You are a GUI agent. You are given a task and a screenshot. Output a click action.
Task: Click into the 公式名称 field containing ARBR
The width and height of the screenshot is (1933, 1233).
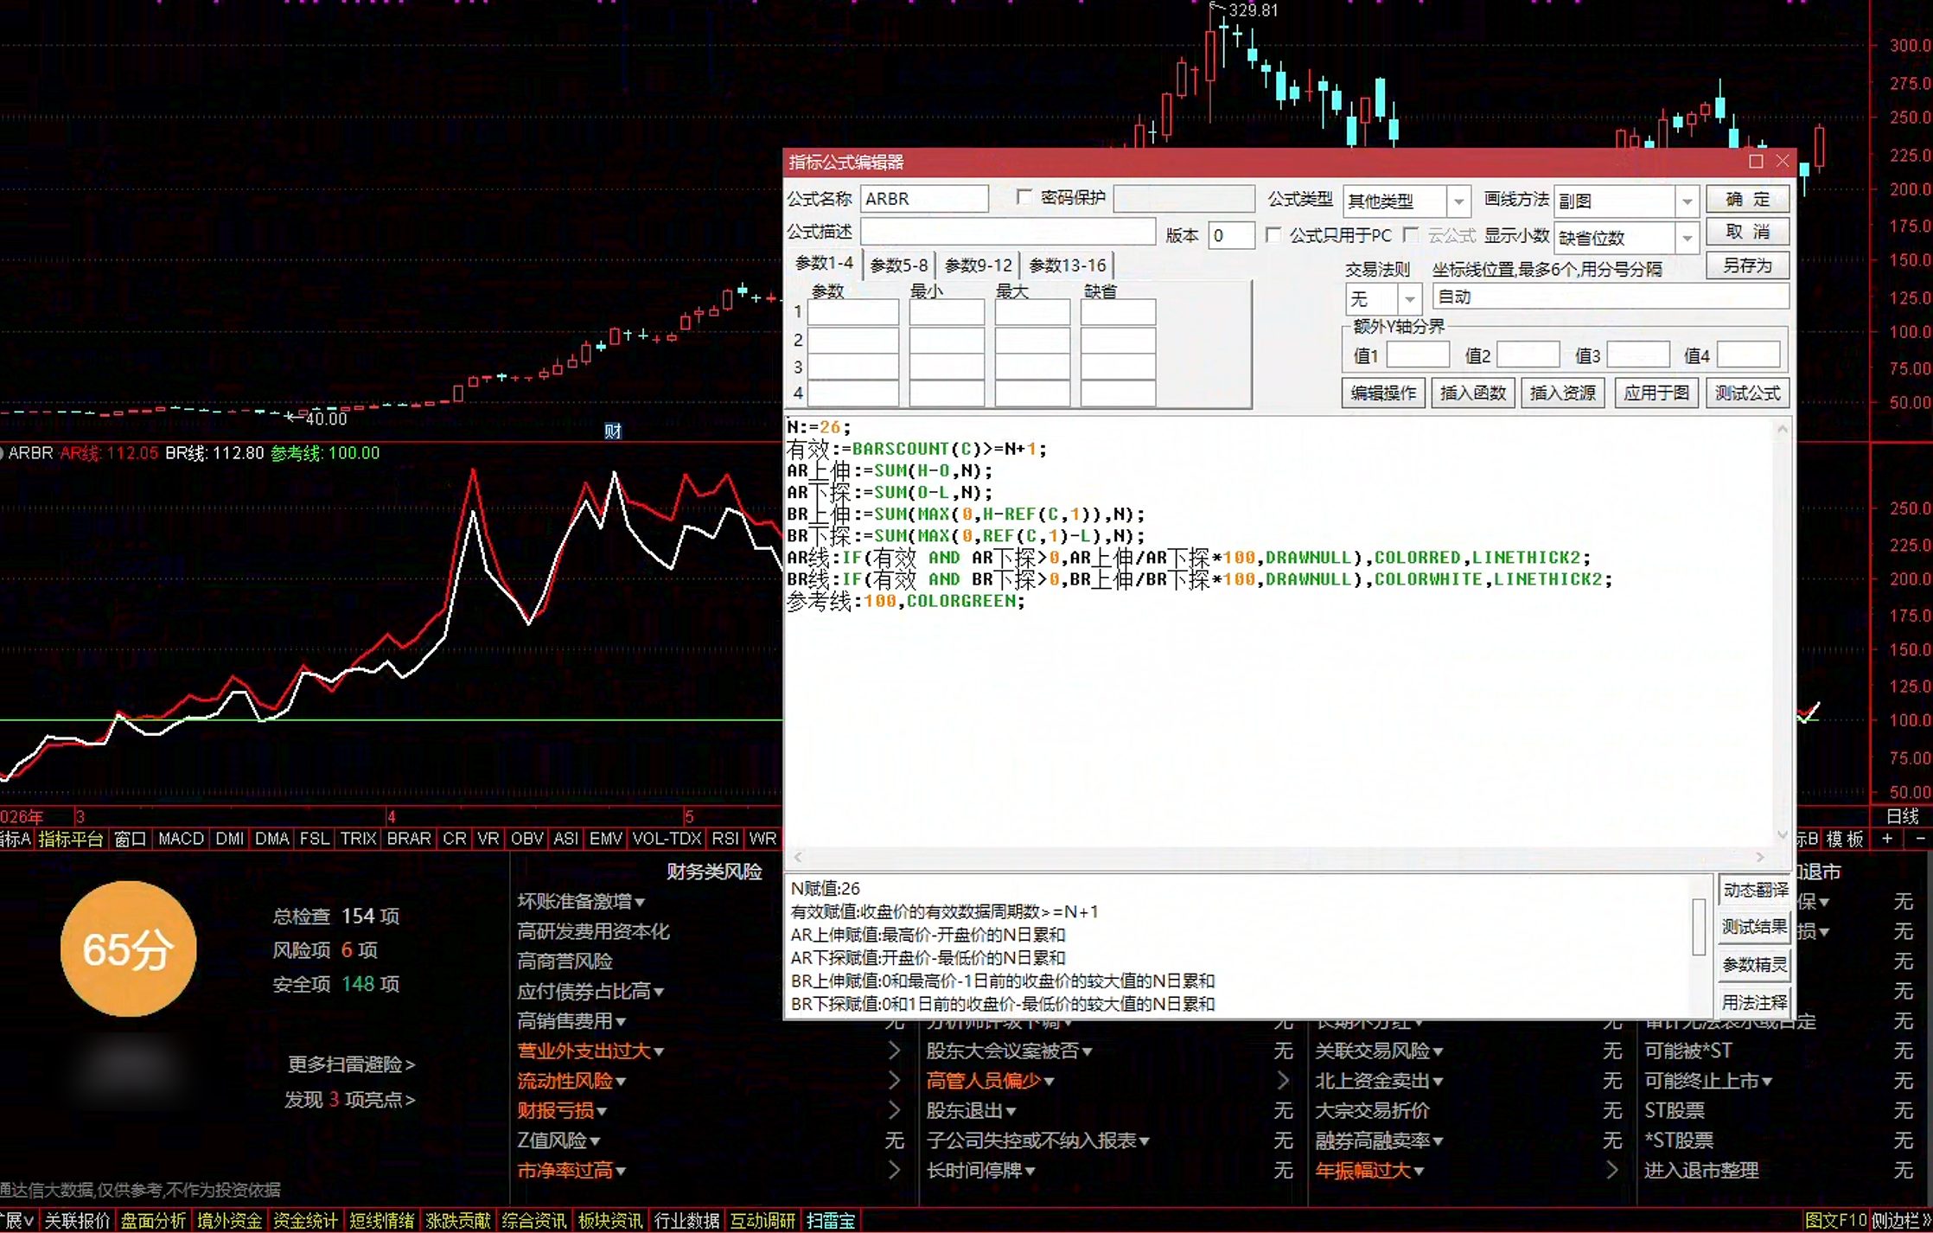(924, 199)
